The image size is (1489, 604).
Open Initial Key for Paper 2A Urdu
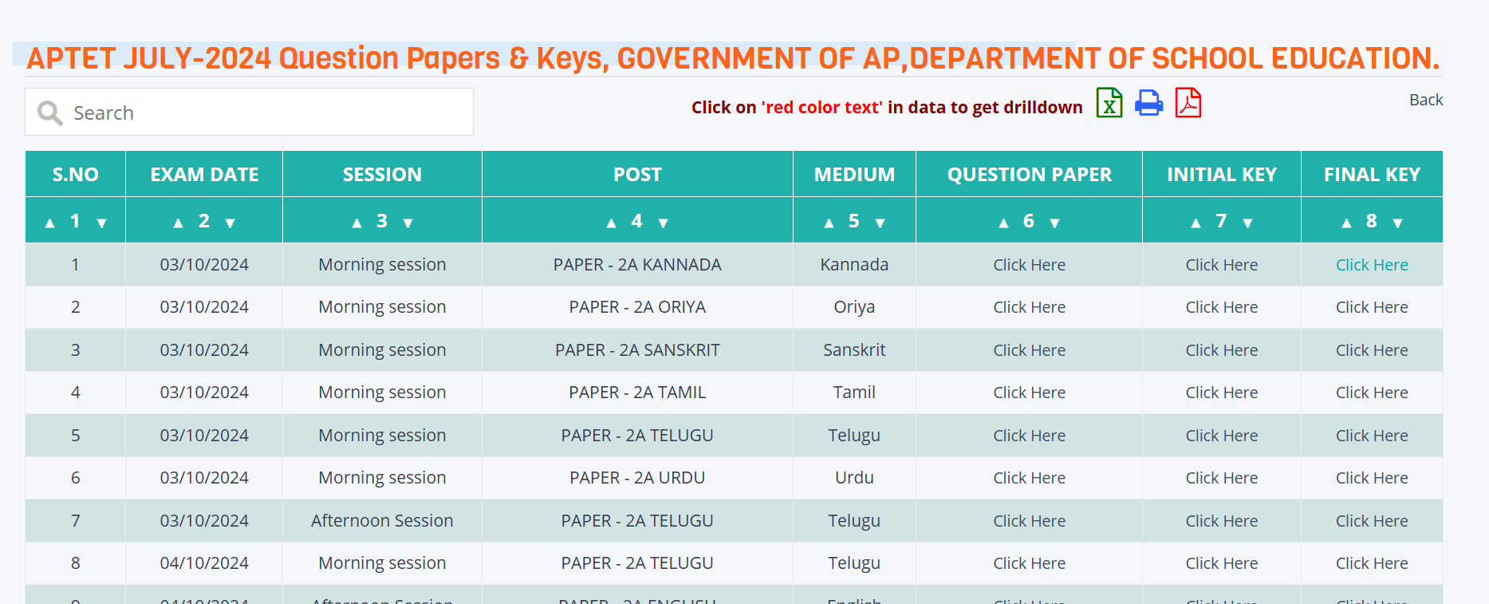1221,478
